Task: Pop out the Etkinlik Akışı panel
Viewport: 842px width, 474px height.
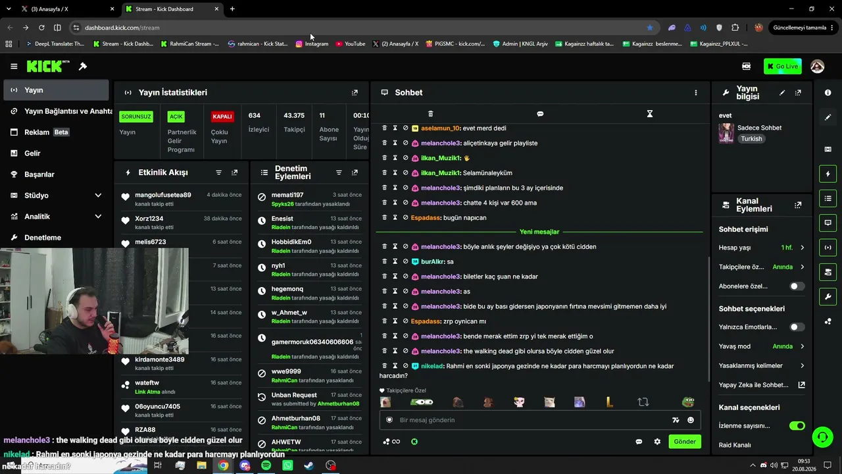Action: (234, 172)
